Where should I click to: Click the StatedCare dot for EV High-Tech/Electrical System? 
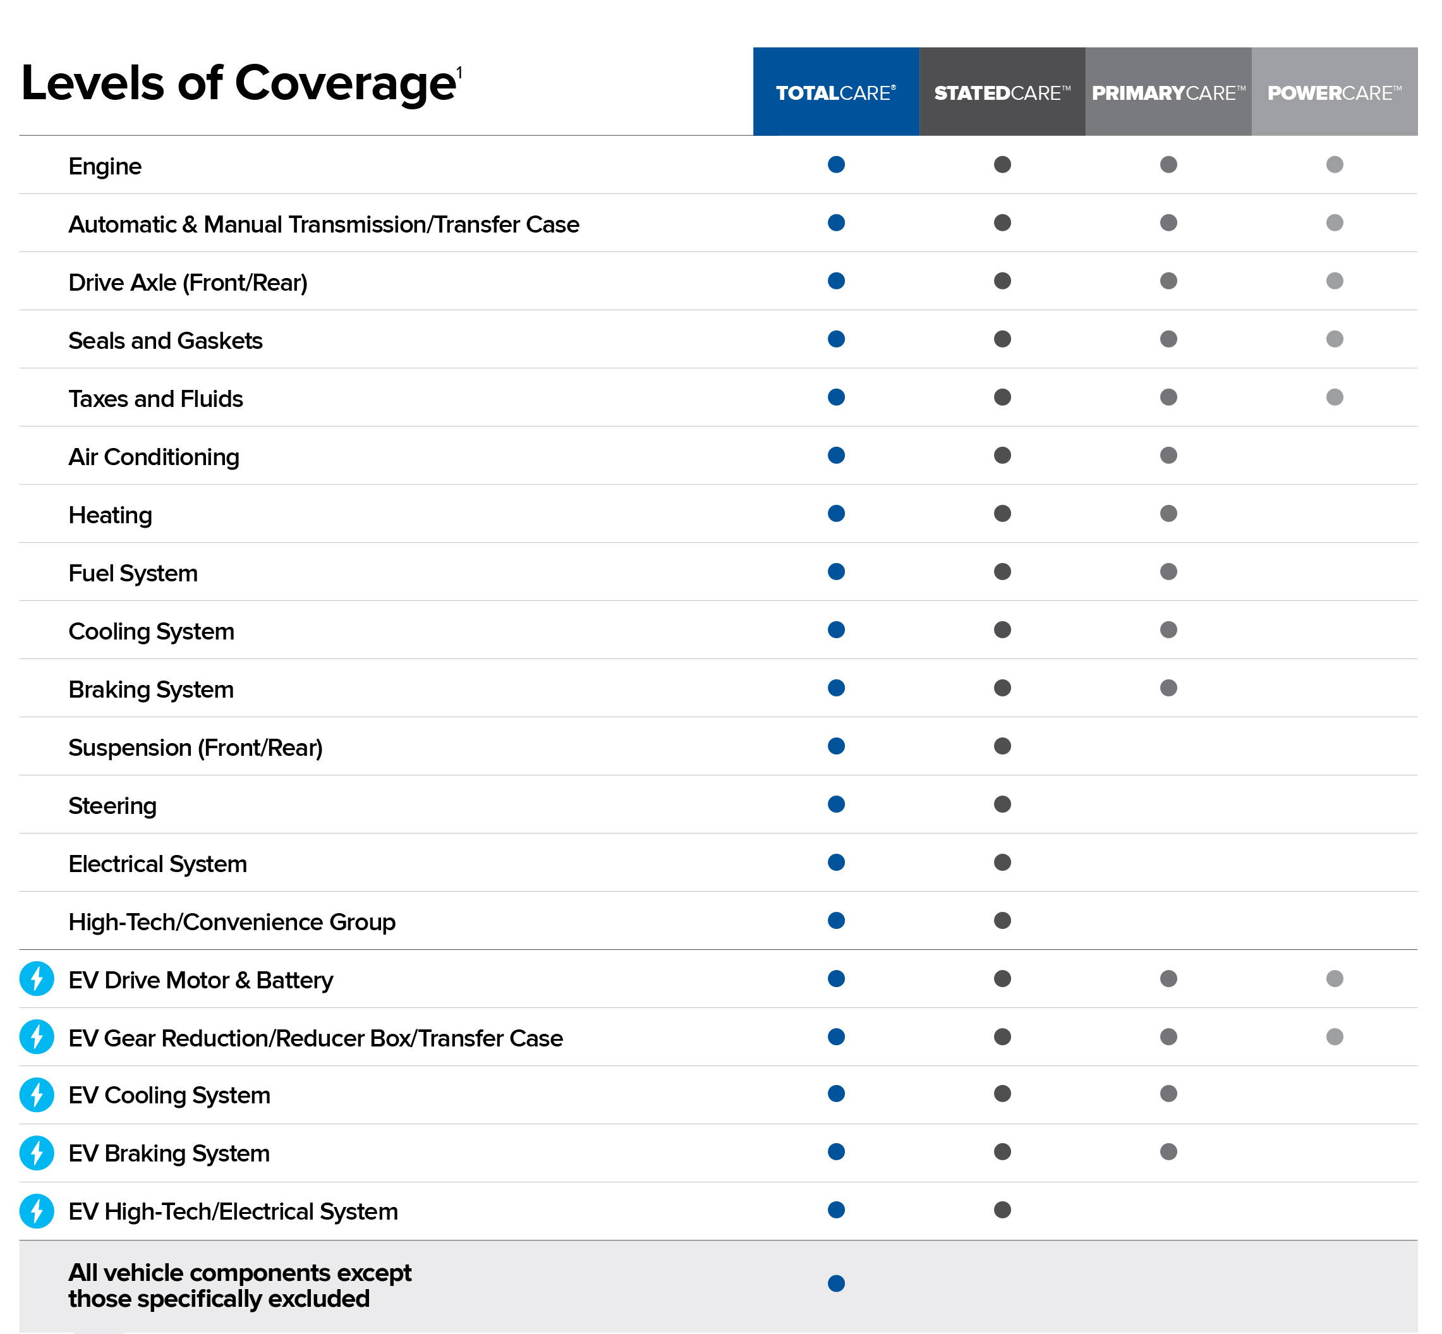[x=1002, y=1210]
